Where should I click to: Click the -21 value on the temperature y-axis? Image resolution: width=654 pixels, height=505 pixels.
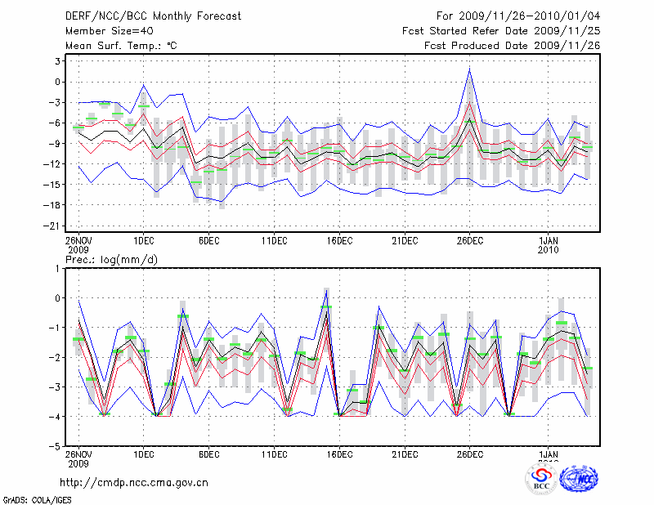pos(56,226)
